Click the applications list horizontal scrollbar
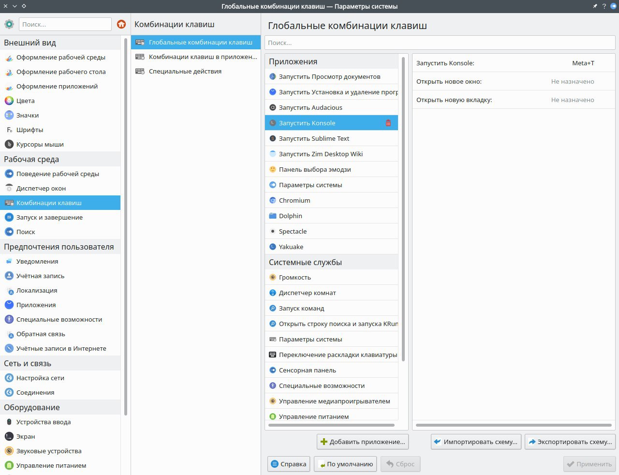This screenshot has height=475, width=619. 331,425
